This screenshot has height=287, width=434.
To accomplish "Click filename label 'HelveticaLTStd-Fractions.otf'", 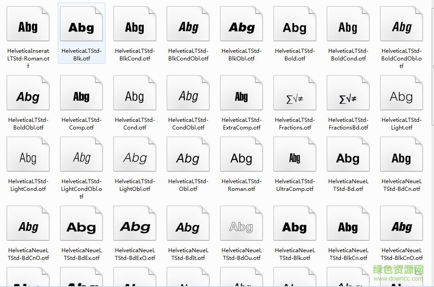I will coord(295,124).
